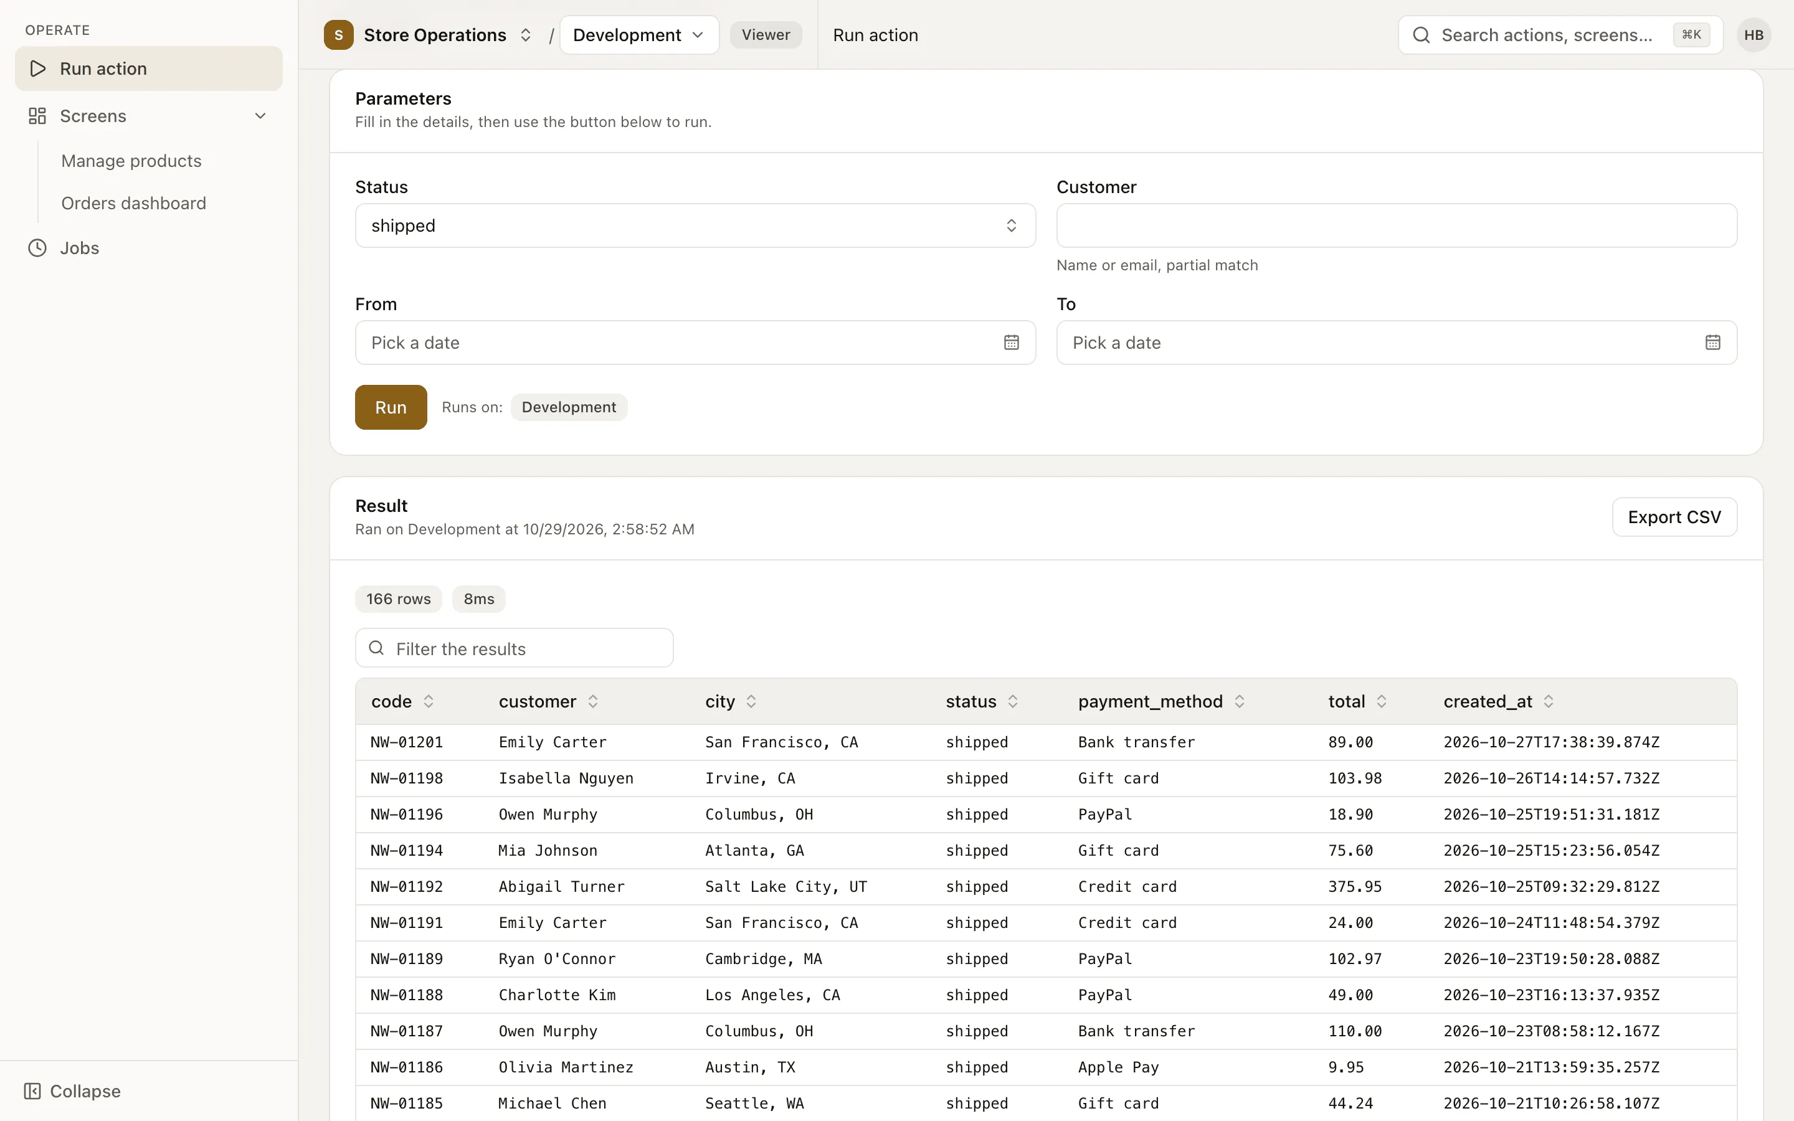Click the Collapse label in sidebar
The height and width of the screenshot is (1121, 1794).
[85, 1090]
